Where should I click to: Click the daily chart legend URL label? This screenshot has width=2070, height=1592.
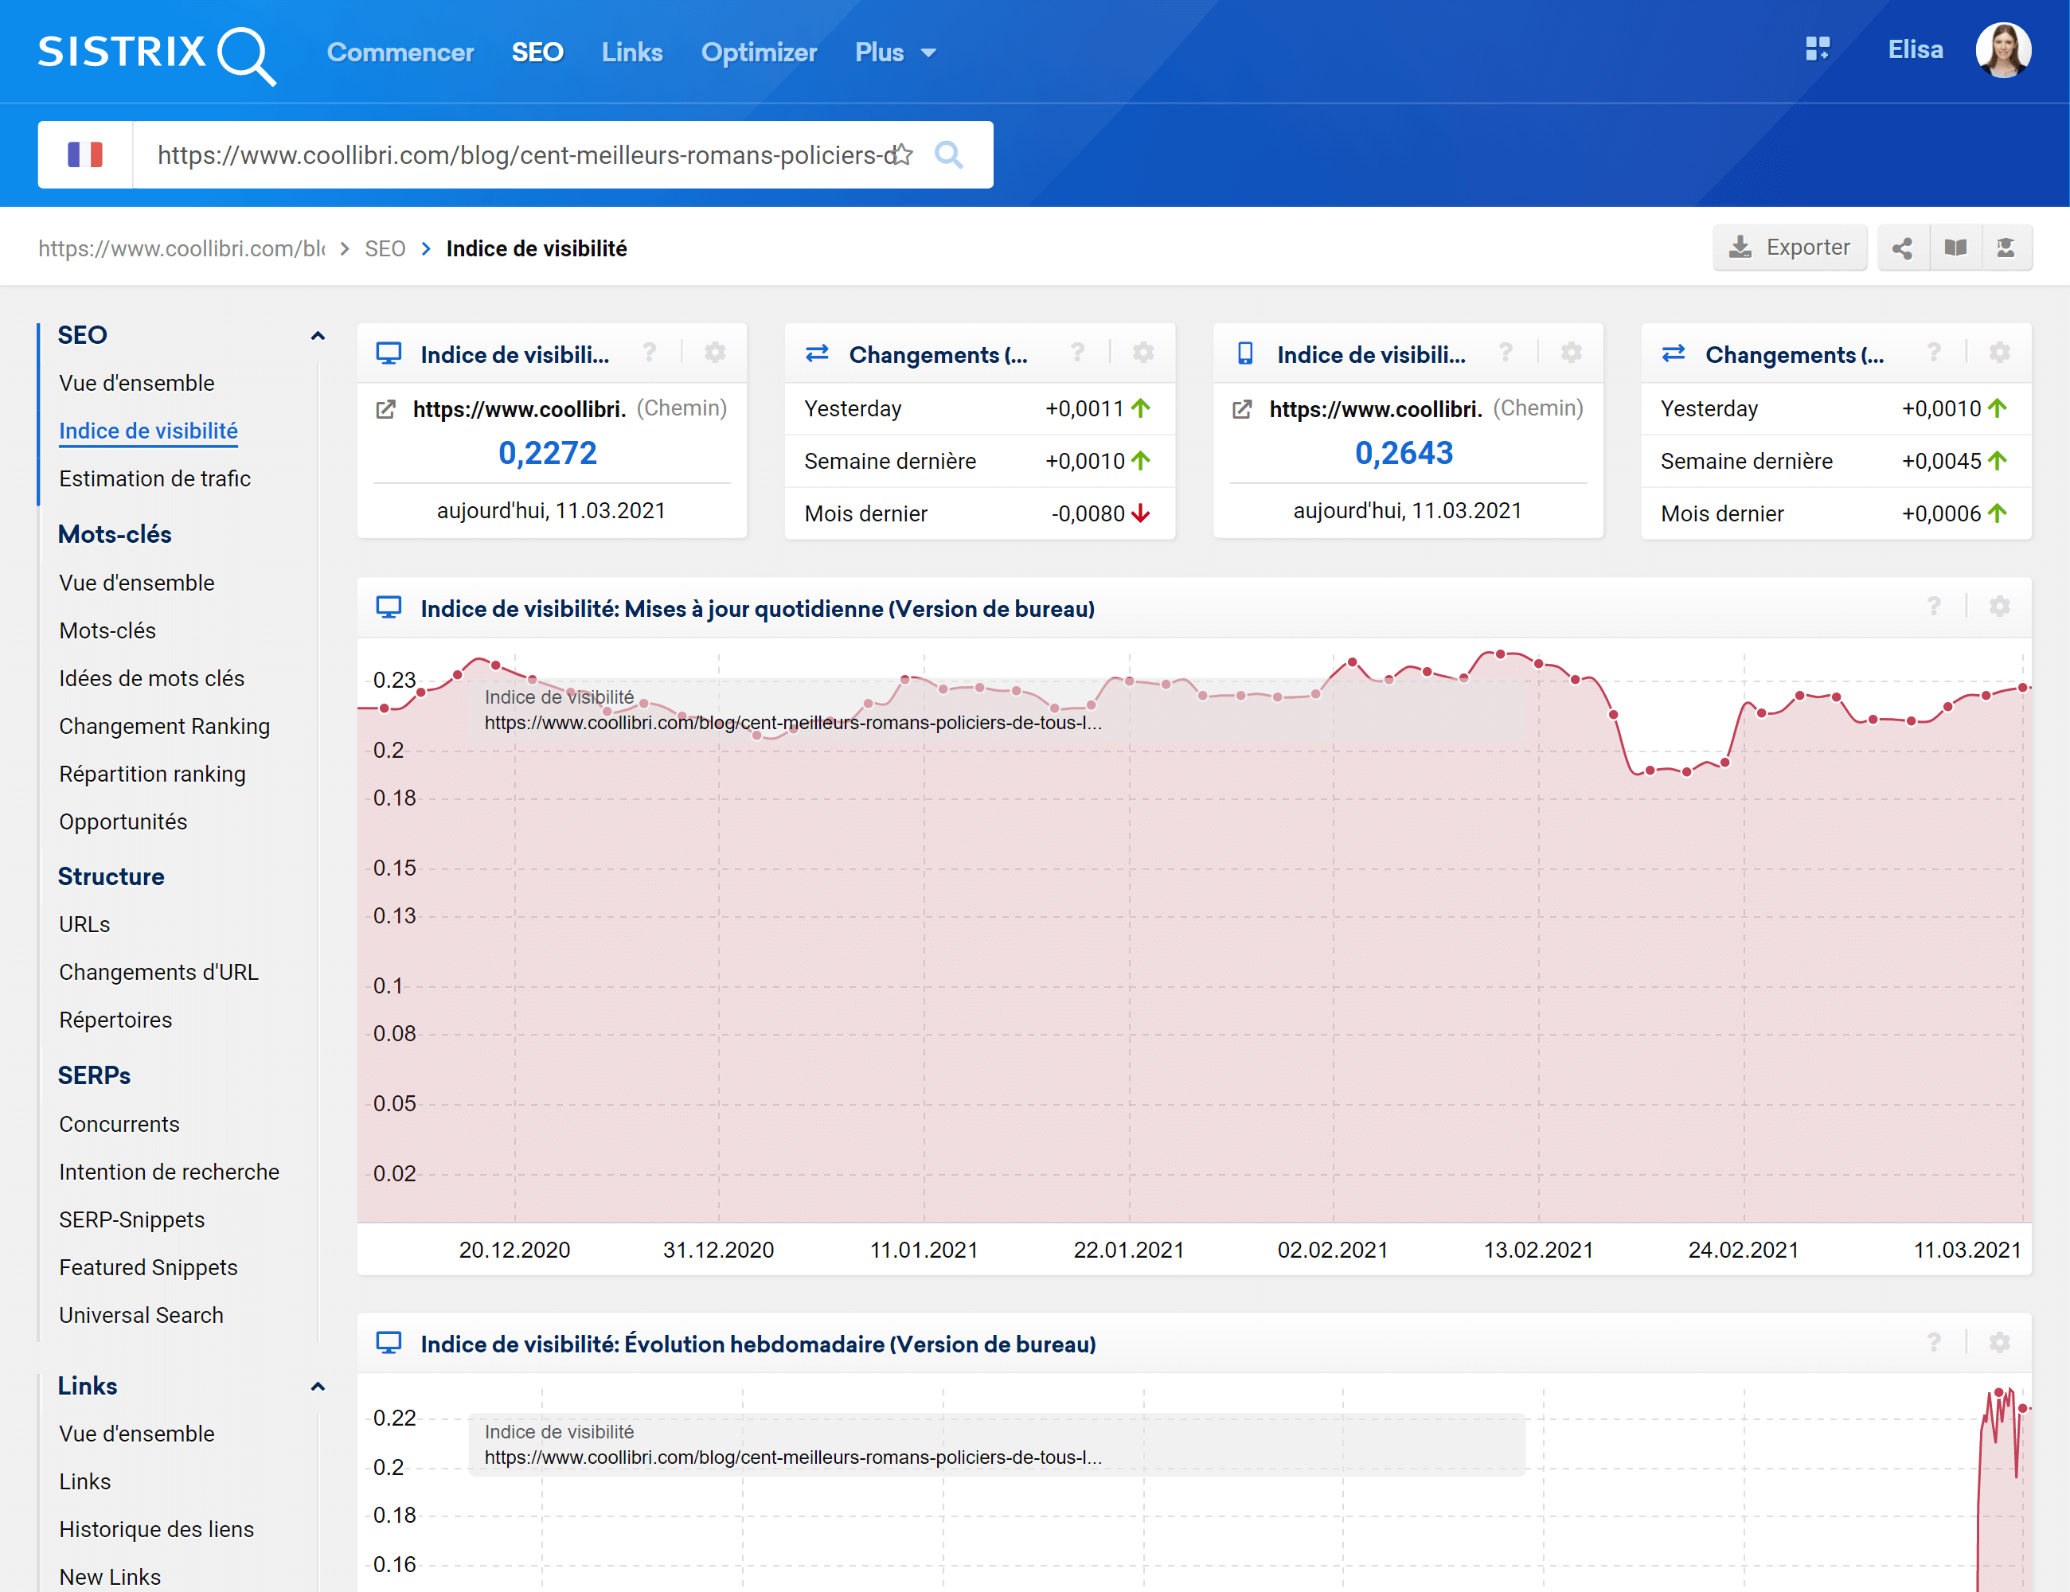[x=793, y=723]
